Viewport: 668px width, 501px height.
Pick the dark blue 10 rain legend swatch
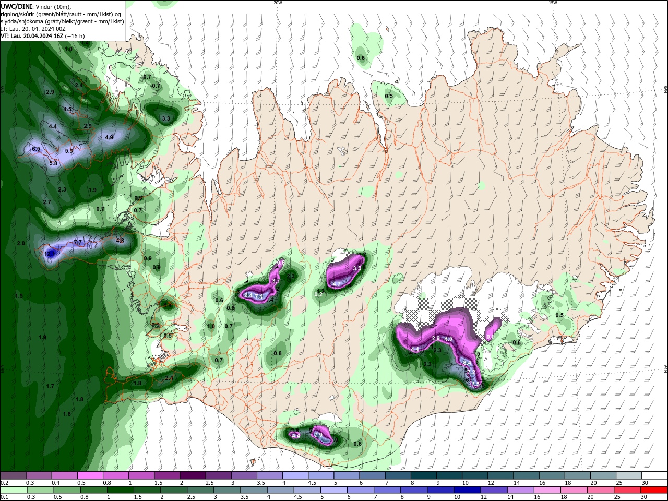pyautogui.click(x=467, y=490)
